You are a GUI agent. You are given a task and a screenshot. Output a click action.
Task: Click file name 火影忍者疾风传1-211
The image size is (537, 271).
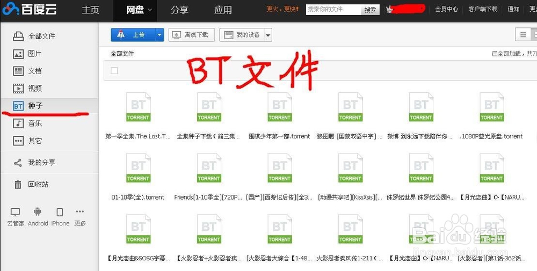coord(350,258)
